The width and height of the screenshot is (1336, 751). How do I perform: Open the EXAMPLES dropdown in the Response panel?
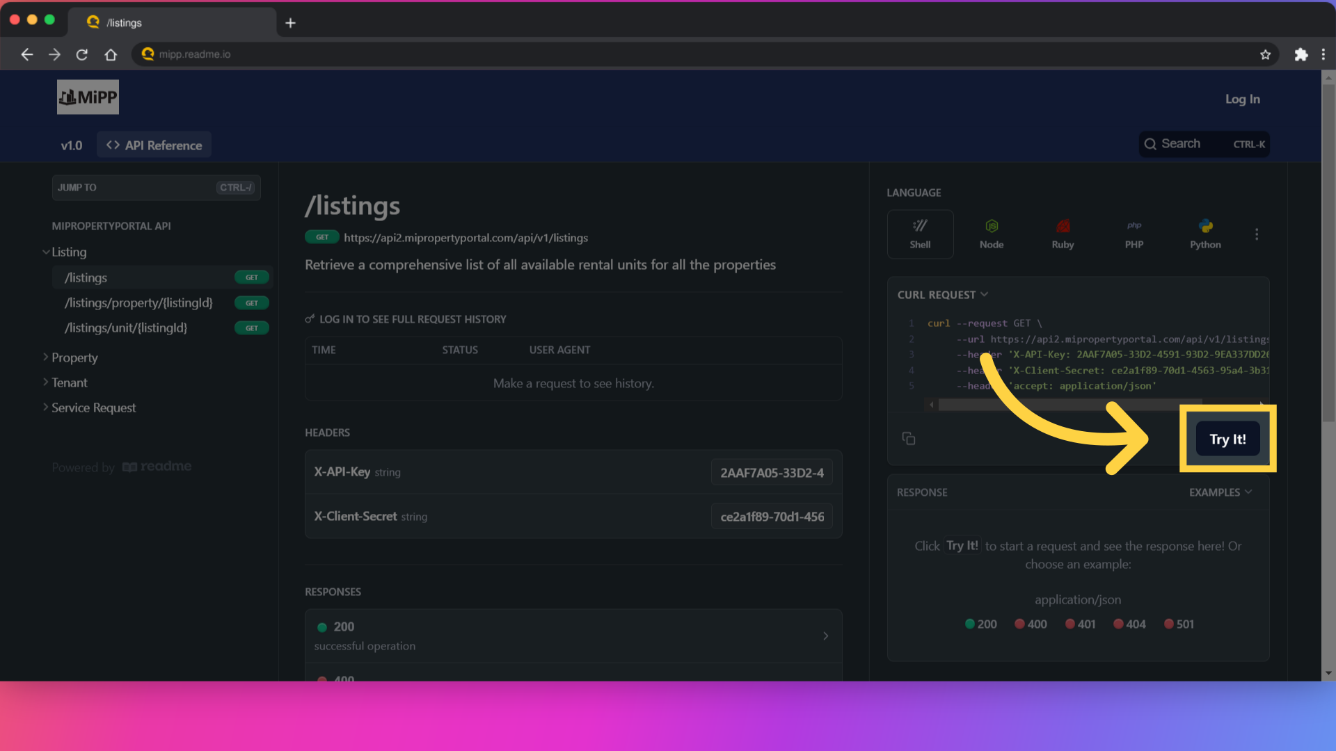pyautogui.click(x=1220, y=492)
